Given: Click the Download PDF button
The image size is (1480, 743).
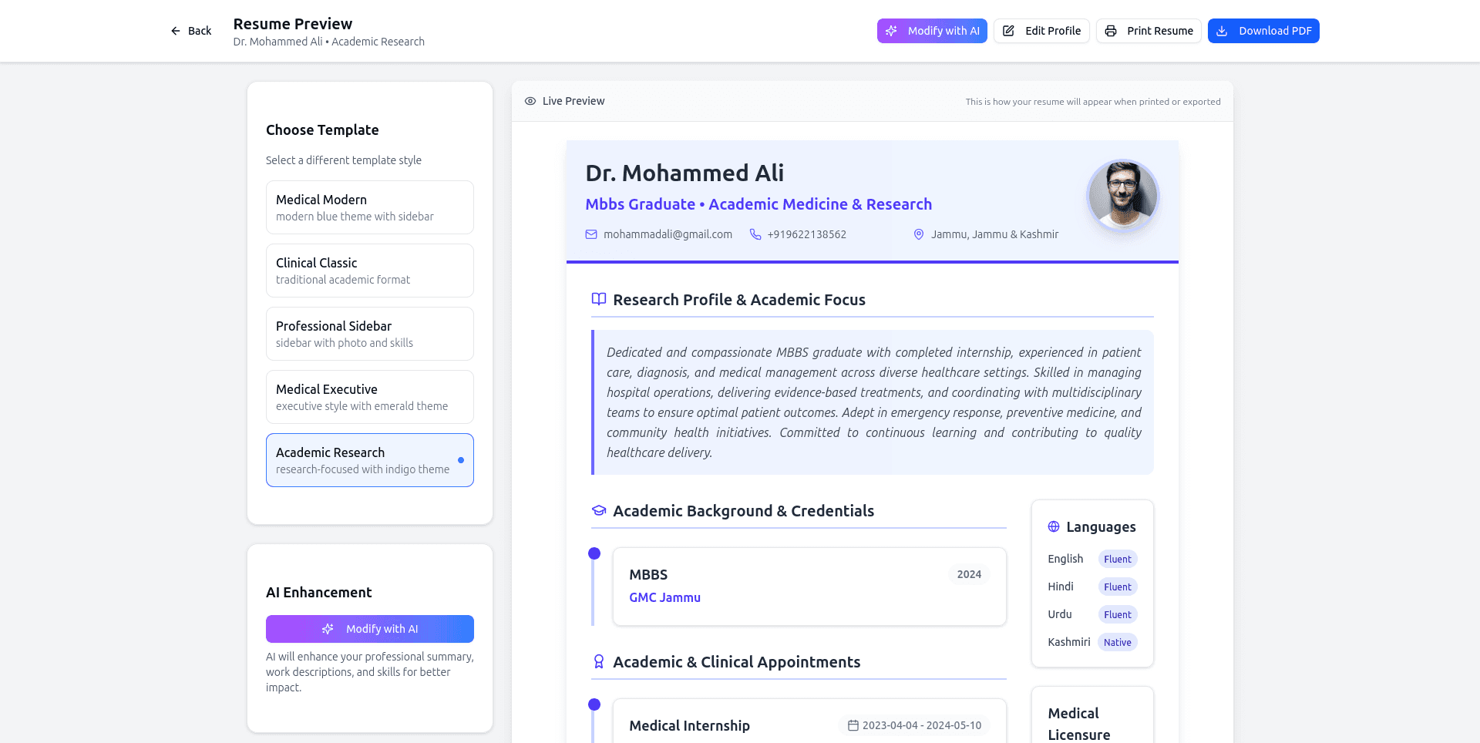Looking at the screenshot, I should [x=1263, y=31].
